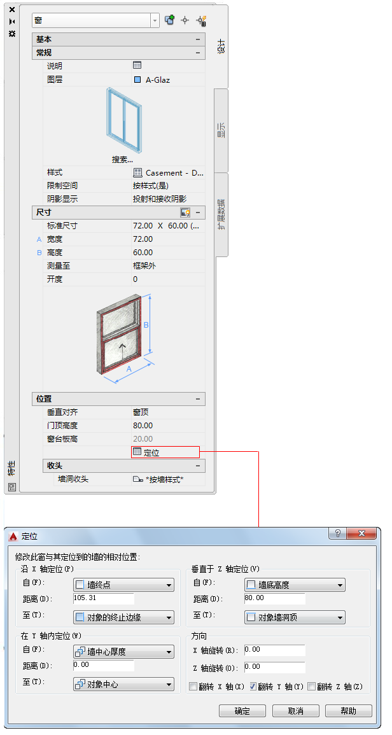The image size is (392, 735).
Task: Click the toggle PICKADD lightning icon
Action: [x=202, y=20]
